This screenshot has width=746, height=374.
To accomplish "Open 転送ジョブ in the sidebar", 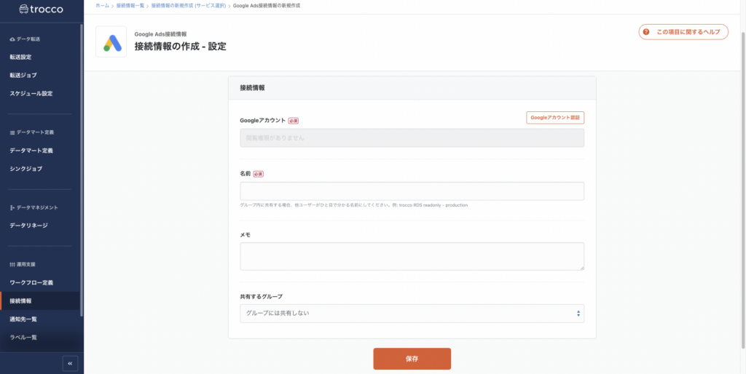I will 23,75.
